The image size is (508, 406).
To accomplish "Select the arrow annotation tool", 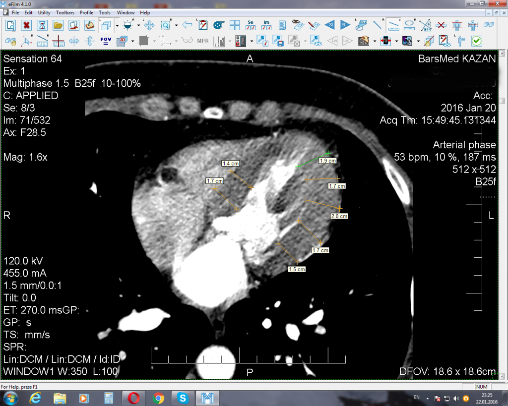I will click(x=378, y=25).
